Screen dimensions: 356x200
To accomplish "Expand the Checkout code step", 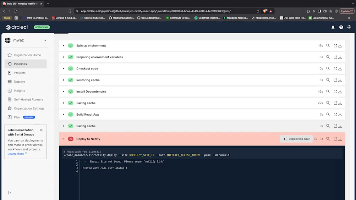I will (63, 68).
